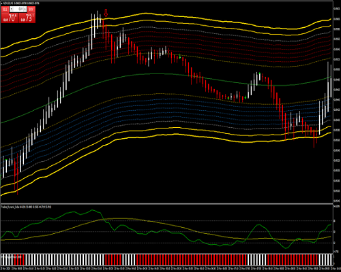This screenshot has width=341, height=272.
Task: Decrease lot volume with the down arrow
Action: 12,10
